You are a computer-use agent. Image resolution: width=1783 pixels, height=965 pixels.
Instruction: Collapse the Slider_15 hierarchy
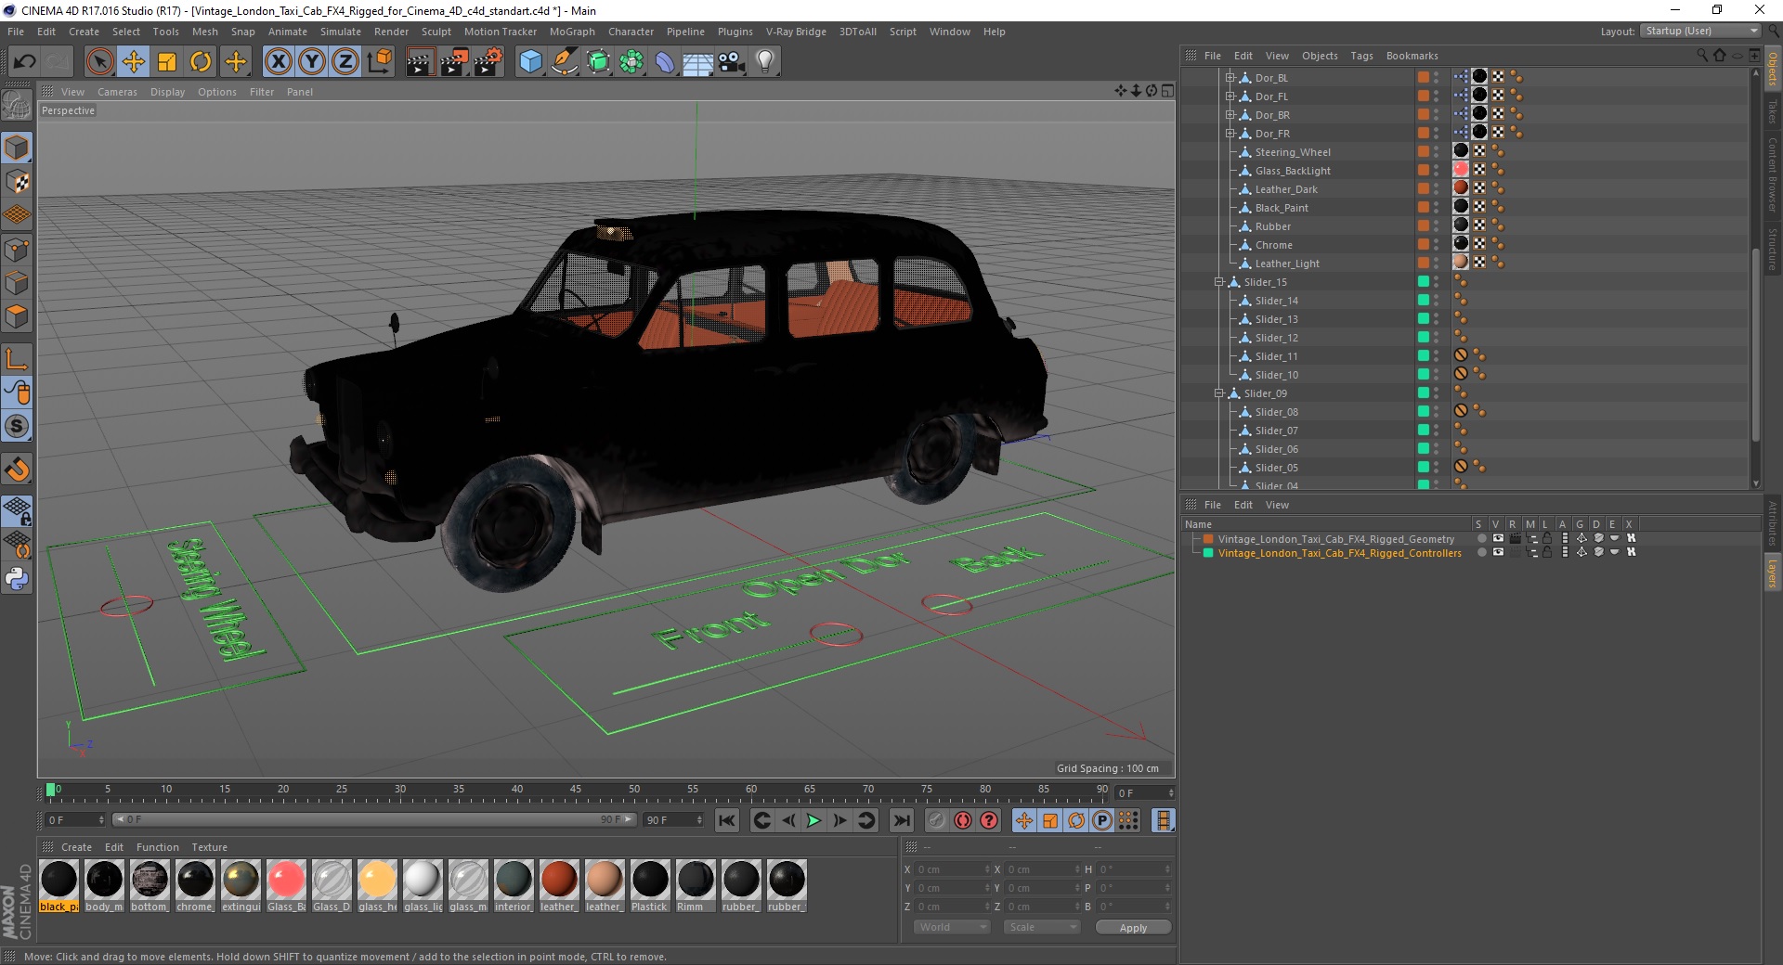[1218, 282]
